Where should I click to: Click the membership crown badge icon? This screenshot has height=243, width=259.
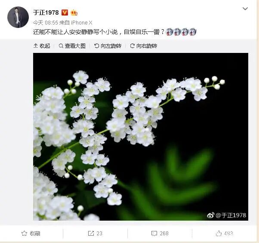74,13
